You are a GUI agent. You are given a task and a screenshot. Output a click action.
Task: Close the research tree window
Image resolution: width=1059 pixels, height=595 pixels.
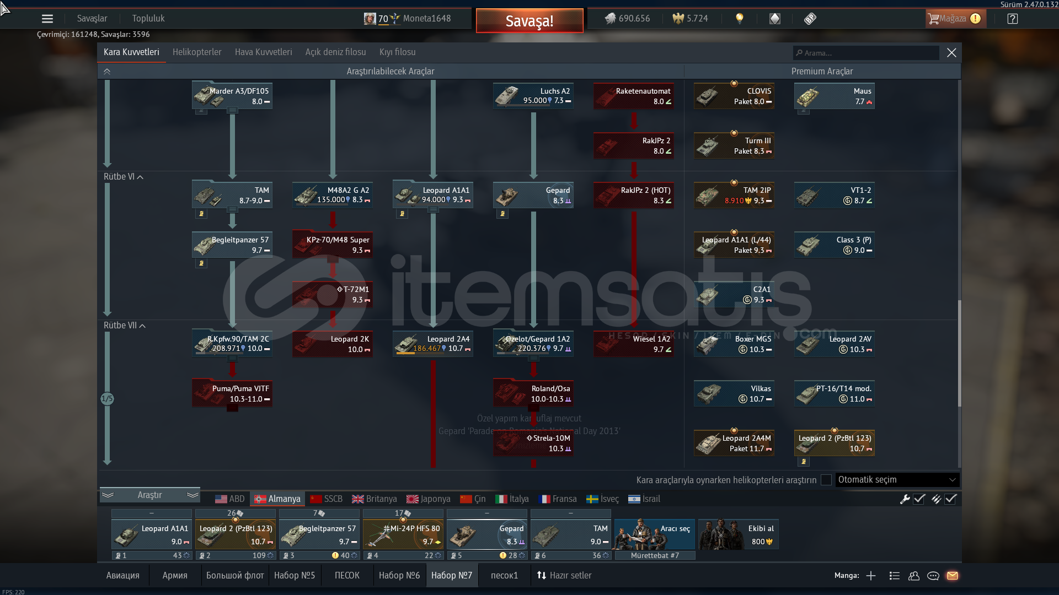952,53
